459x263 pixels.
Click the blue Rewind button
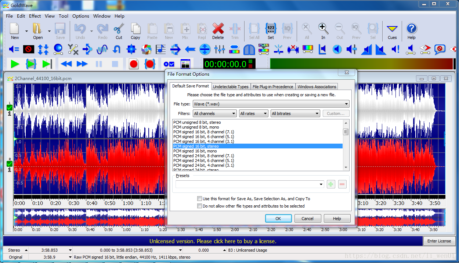coord(66,64)
